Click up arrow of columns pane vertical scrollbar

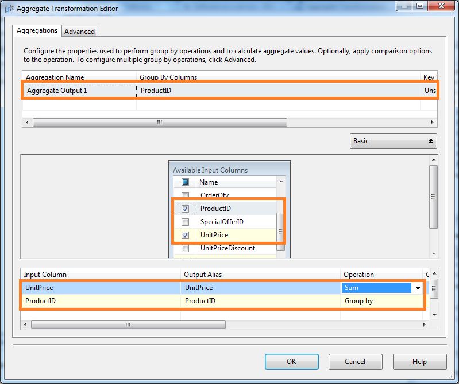(434, 160)
